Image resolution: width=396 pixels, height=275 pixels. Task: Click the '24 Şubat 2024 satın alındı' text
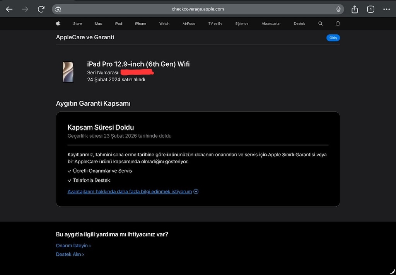tap(116, 79)
